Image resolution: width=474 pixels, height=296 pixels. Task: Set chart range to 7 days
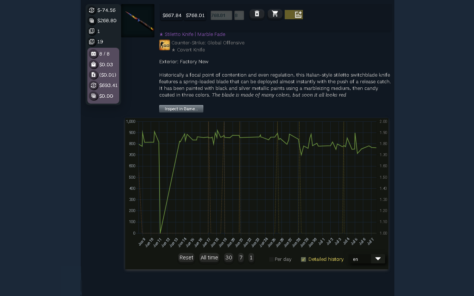point(241,258)
